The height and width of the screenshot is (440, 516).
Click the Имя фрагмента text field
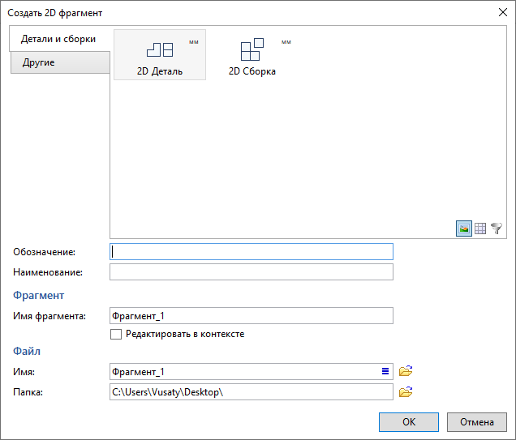tap(252, 316)
